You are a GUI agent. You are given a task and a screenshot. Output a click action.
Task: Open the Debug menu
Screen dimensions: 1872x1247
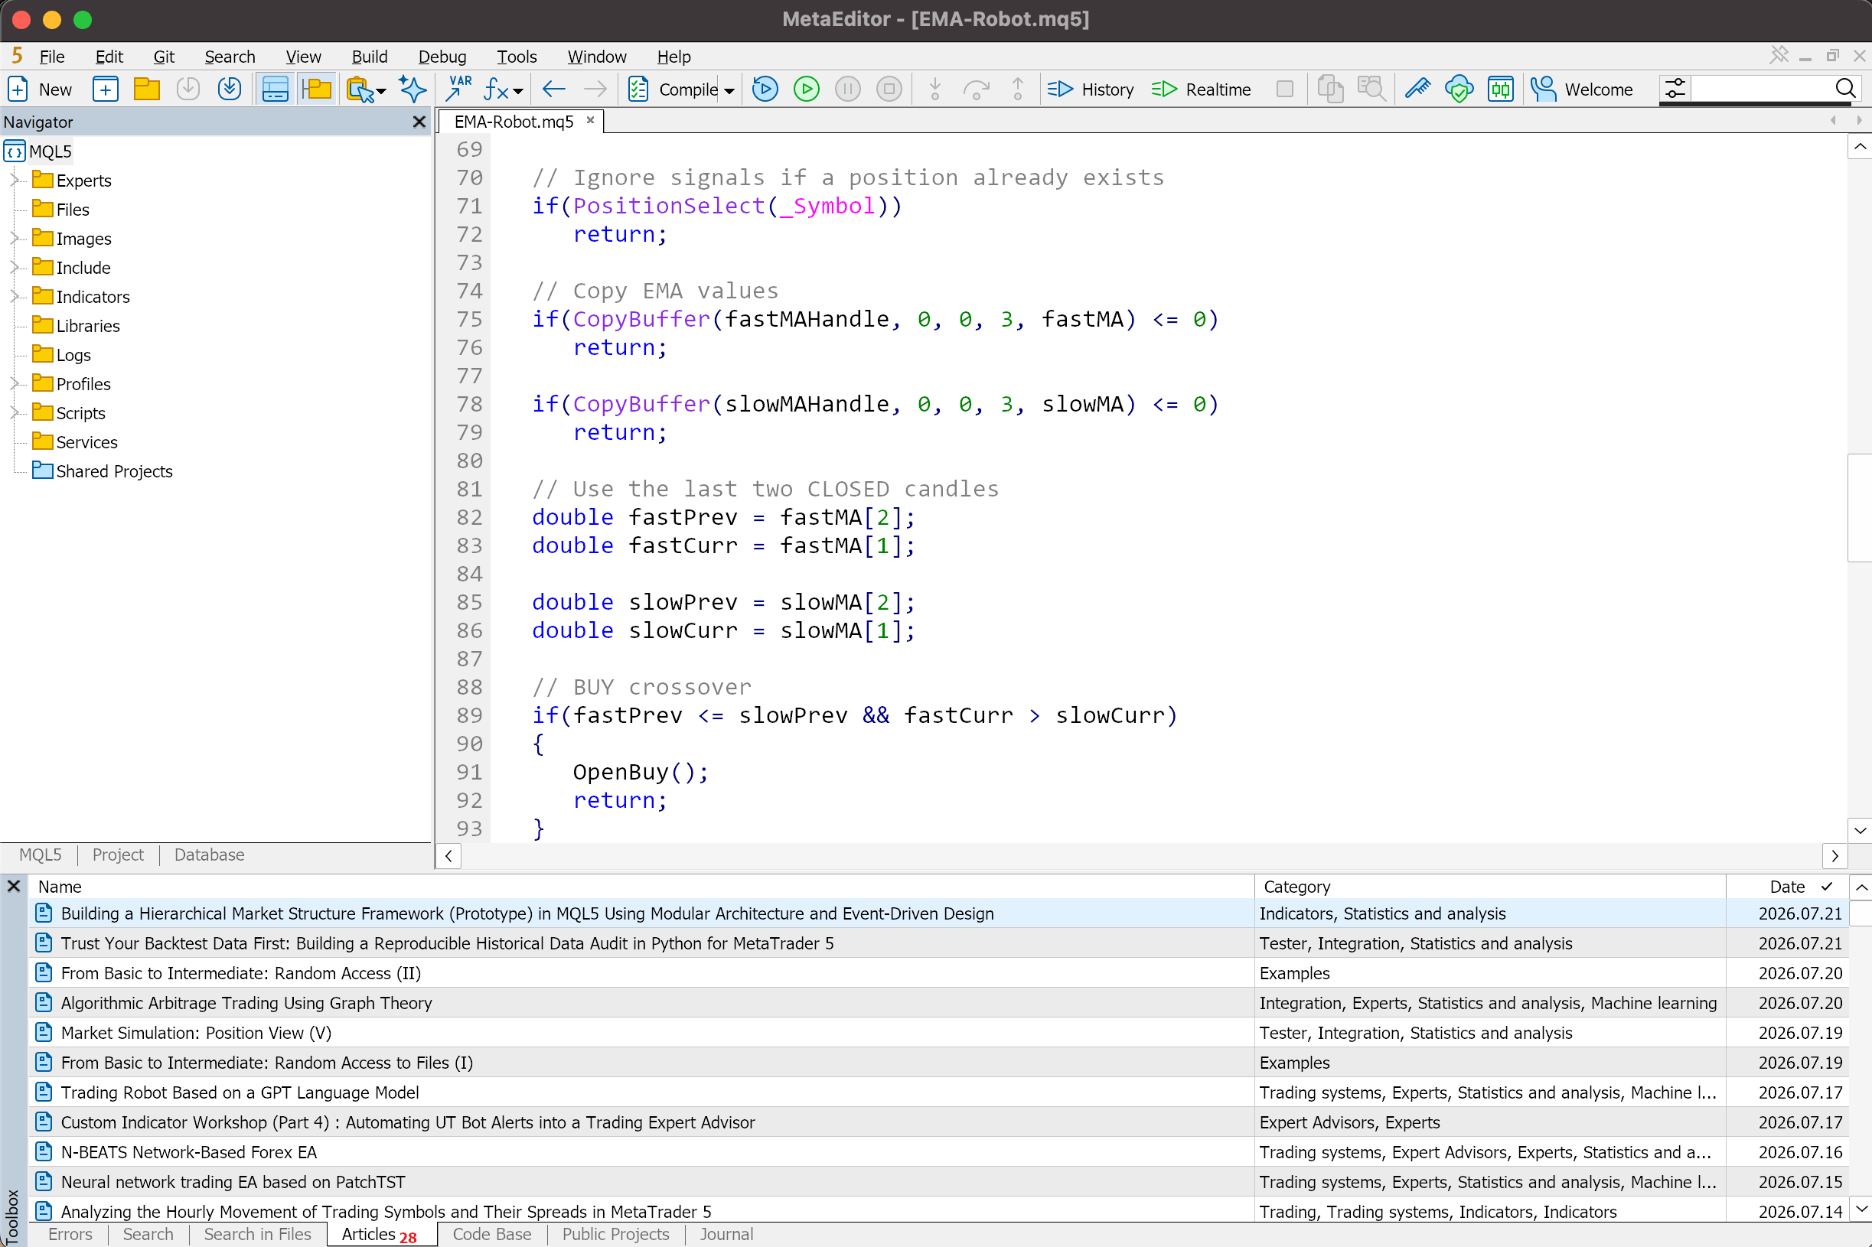(442, 57)
